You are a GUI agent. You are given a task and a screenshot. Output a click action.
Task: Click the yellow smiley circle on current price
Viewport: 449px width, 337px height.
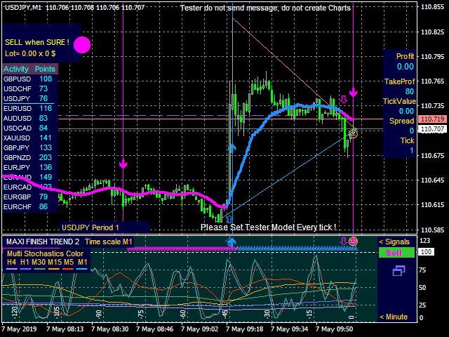354,133
